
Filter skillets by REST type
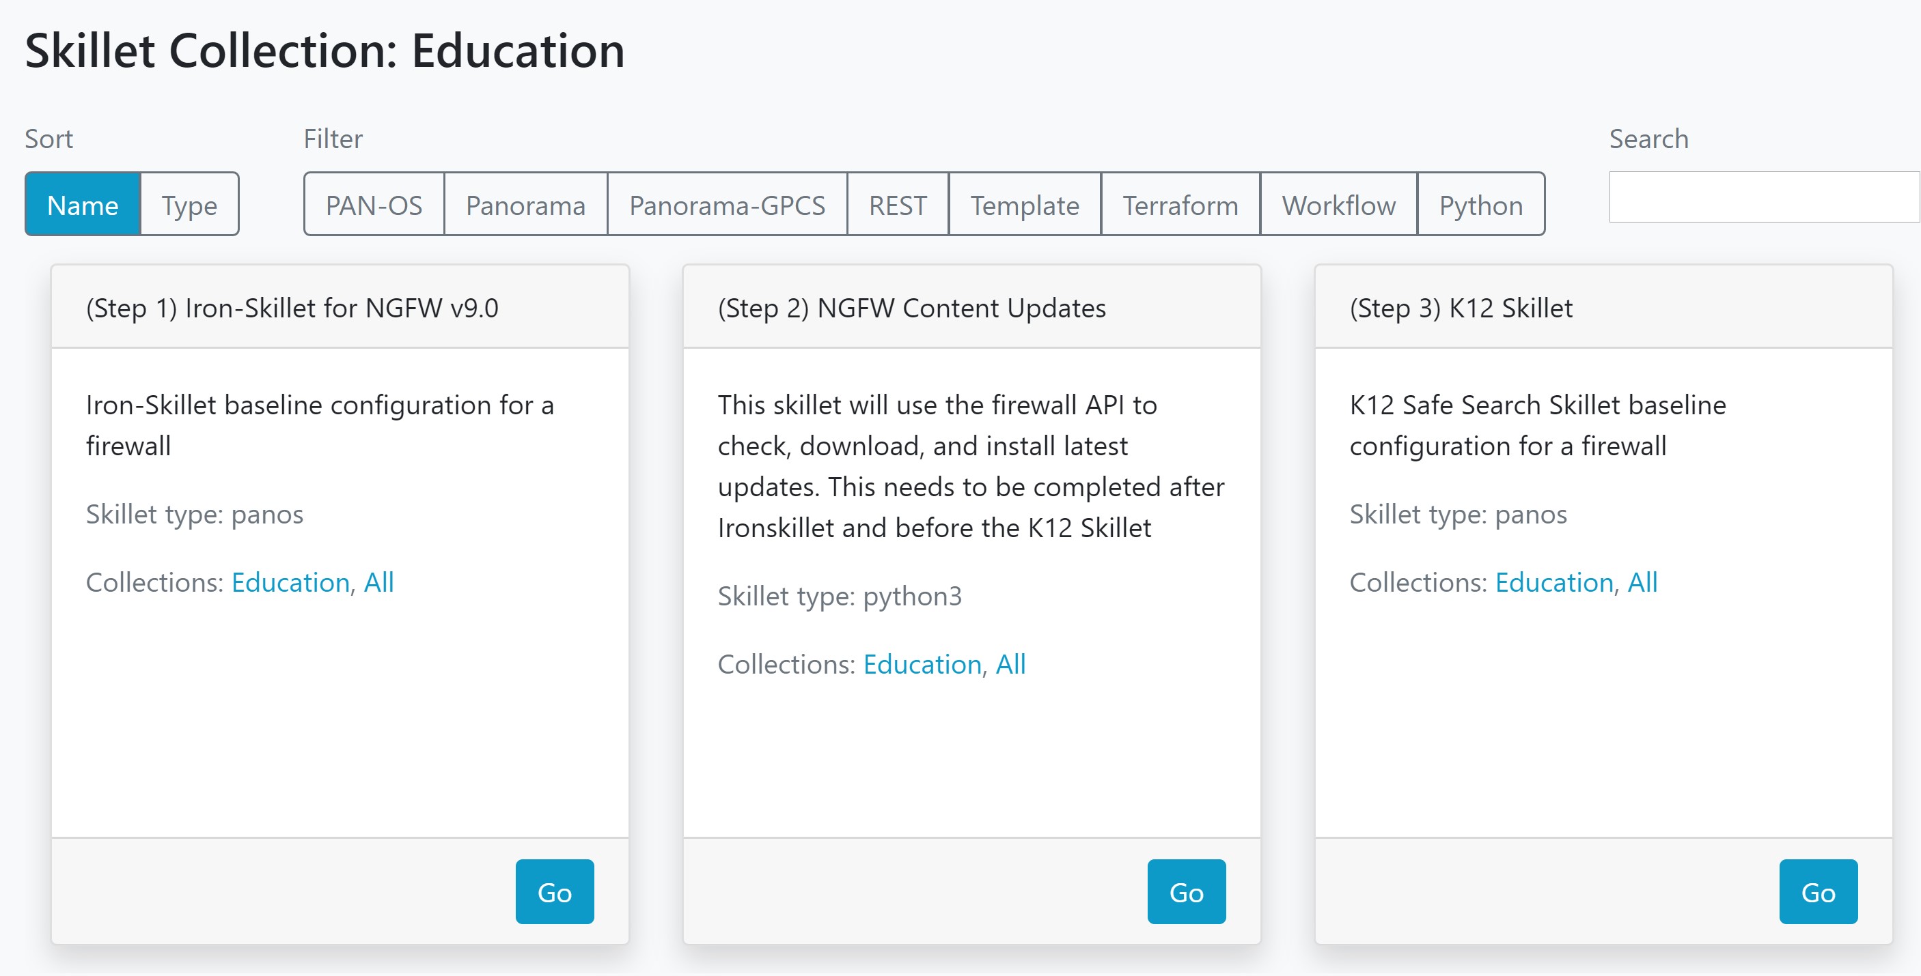pos(898,205)
